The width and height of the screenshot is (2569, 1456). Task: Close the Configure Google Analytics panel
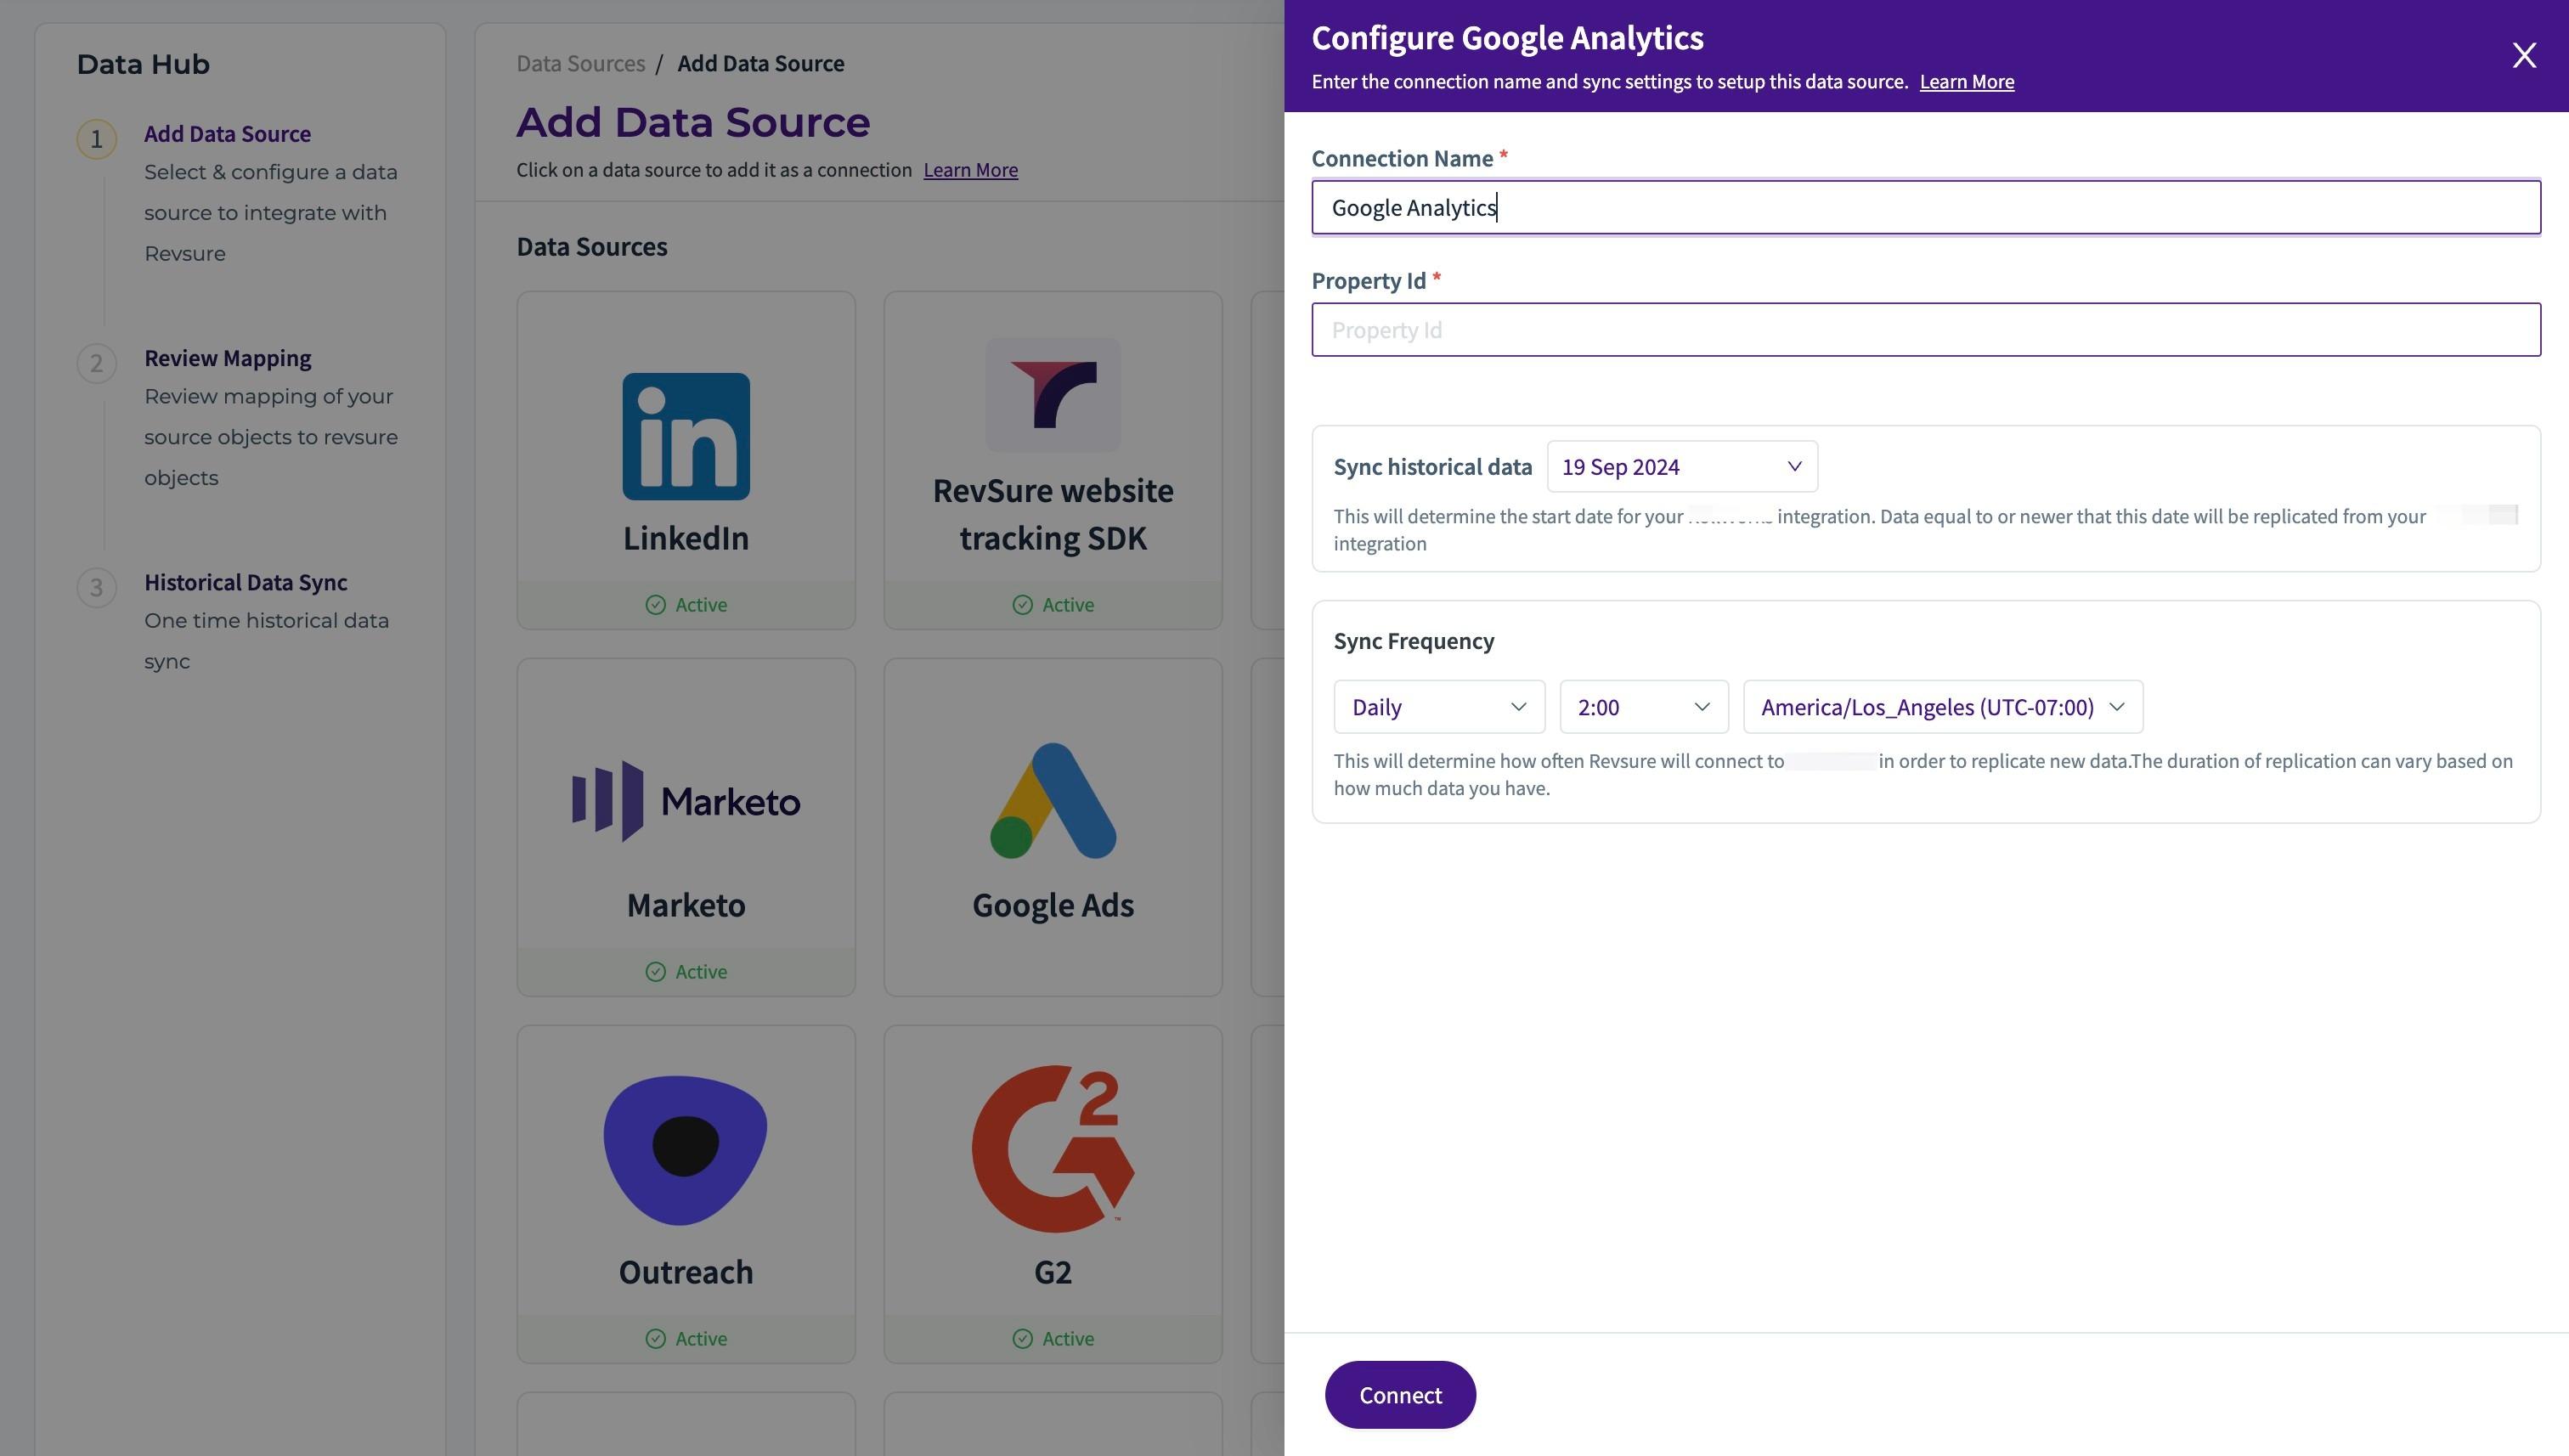pyautogui.click(x=2523, y=55)
